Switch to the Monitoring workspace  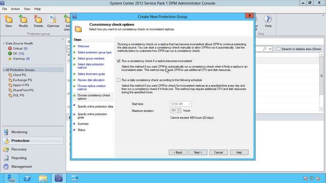(x=33, y=132)
